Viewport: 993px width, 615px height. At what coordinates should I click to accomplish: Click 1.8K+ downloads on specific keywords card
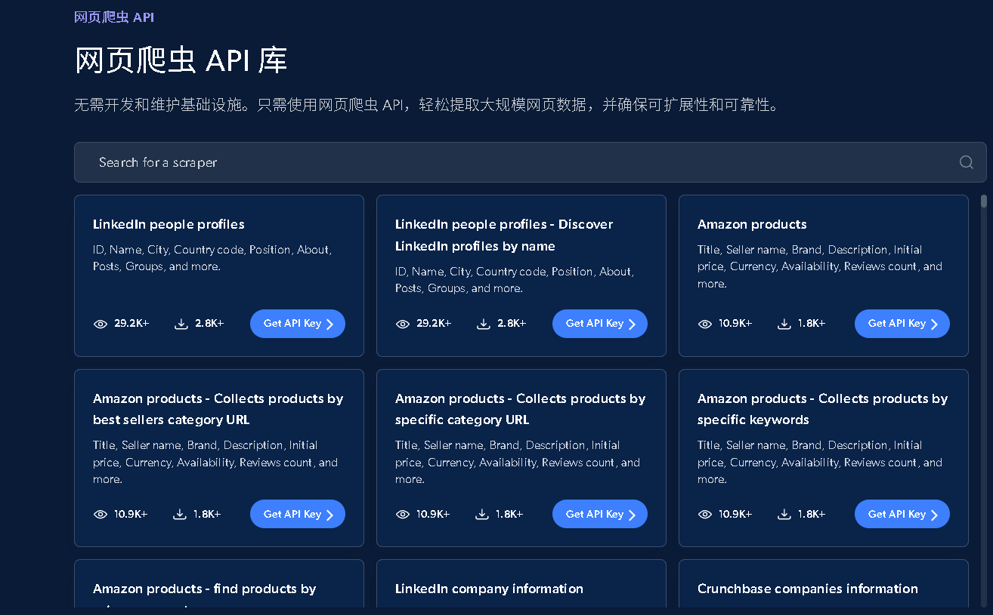[x=812, y=515]
